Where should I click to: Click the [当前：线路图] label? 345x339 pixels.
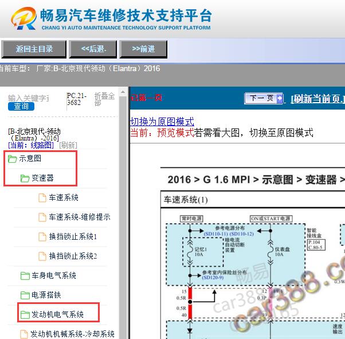pos(31,145)
